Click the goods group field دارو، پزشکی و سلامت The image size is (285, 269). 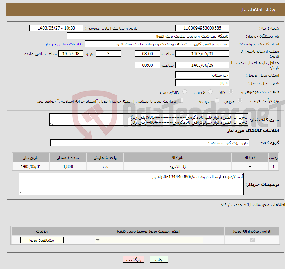pyautogui.click(x=150, y=143)
